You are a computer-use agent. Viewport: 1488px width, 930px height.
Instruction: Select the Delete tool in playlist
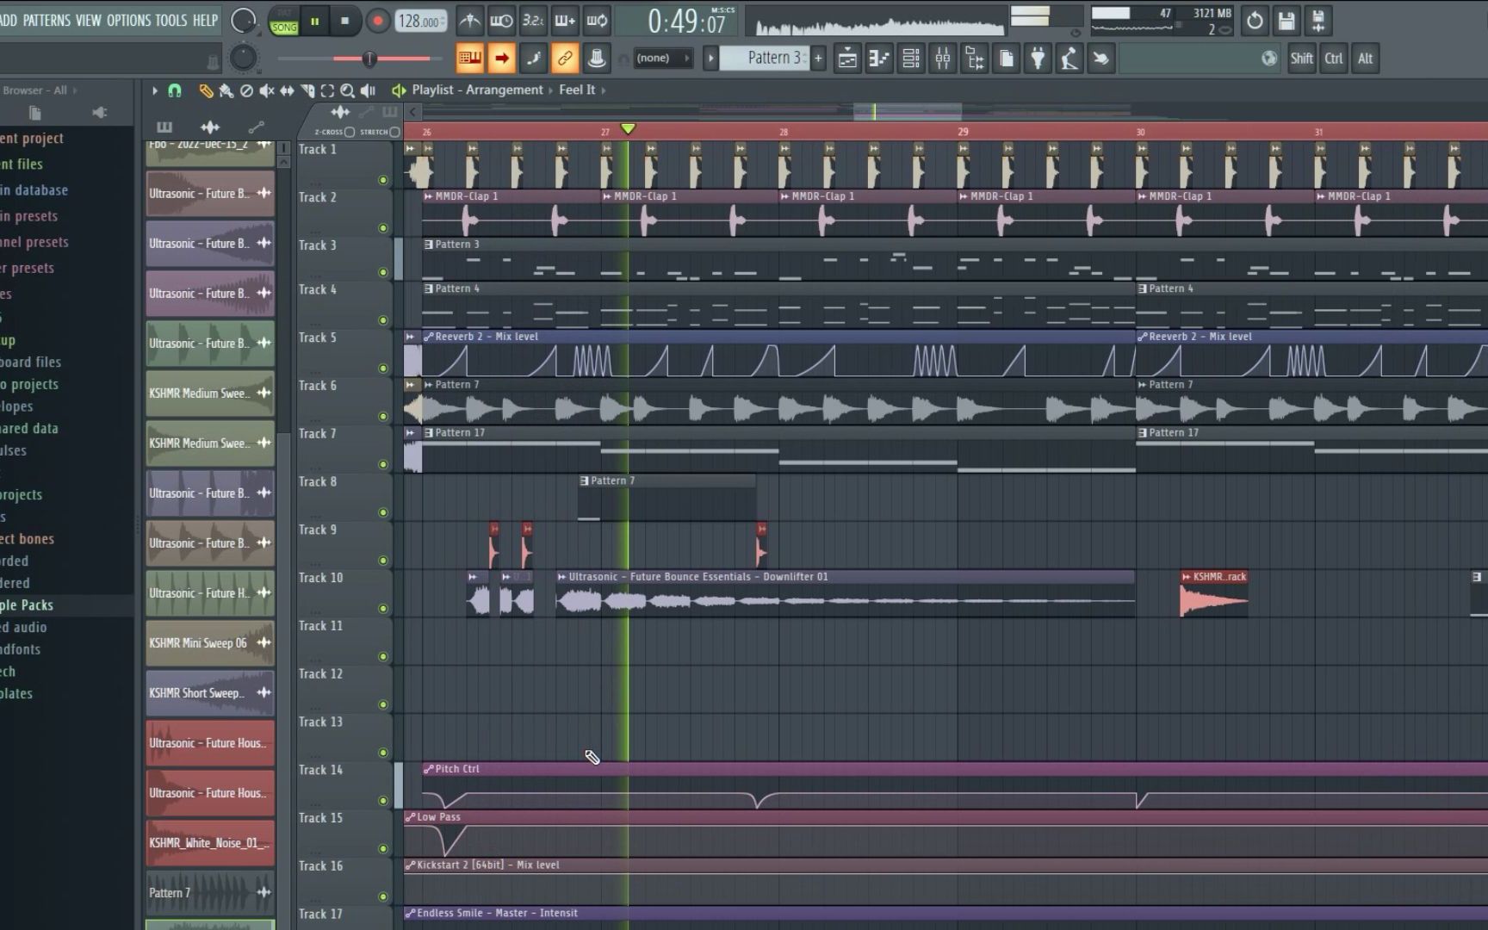pyautogui.click(x=246, y=90)
